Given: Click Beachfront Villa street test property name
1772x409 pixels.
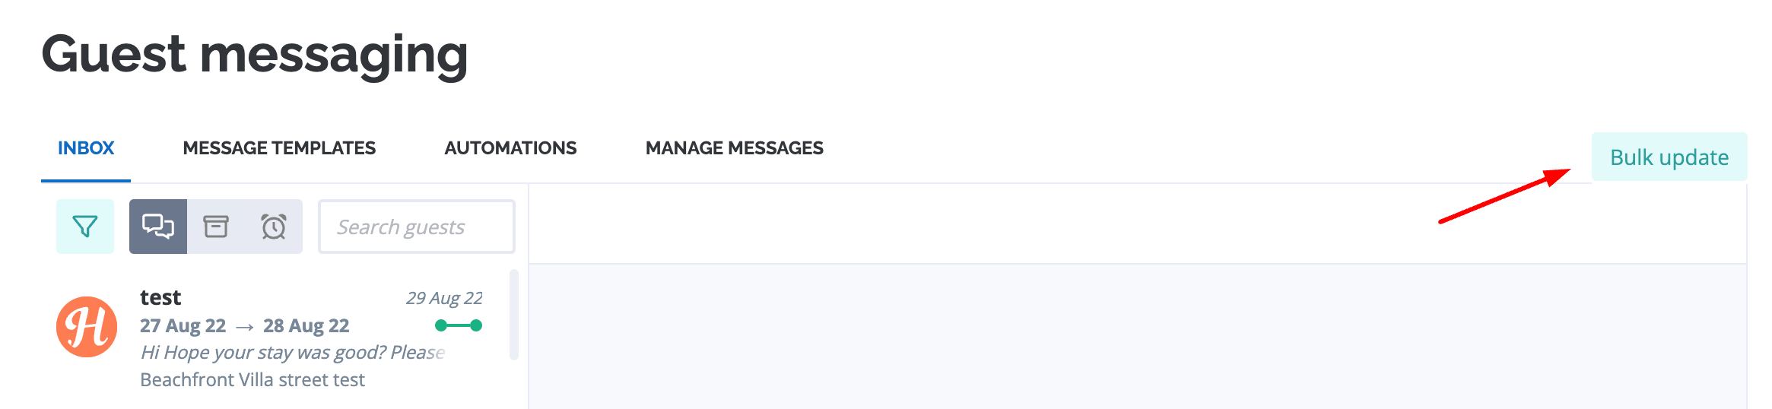Looking at the screenshot, I should coord(252,379).
